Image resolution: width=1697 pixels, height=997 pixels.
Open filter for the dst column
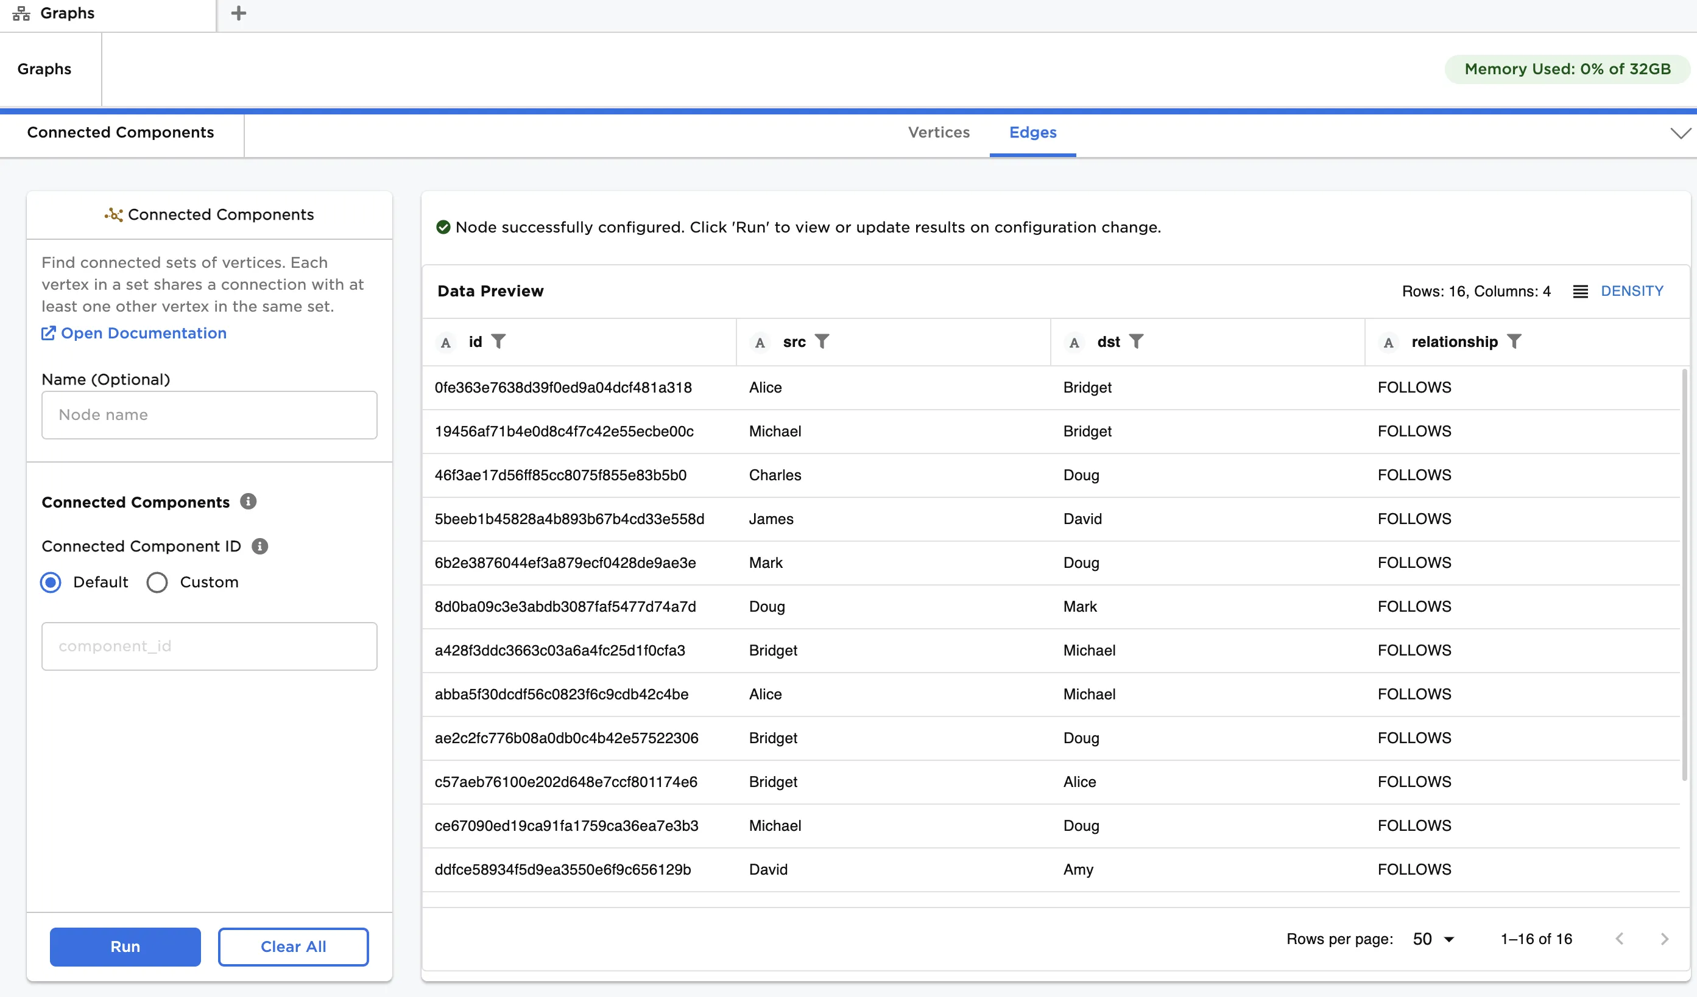[1136, 341]
